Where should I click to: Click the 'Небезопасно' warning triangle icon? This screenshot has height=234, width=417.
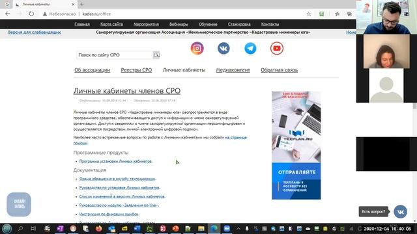pyautogui.click(x=45, y=14)
